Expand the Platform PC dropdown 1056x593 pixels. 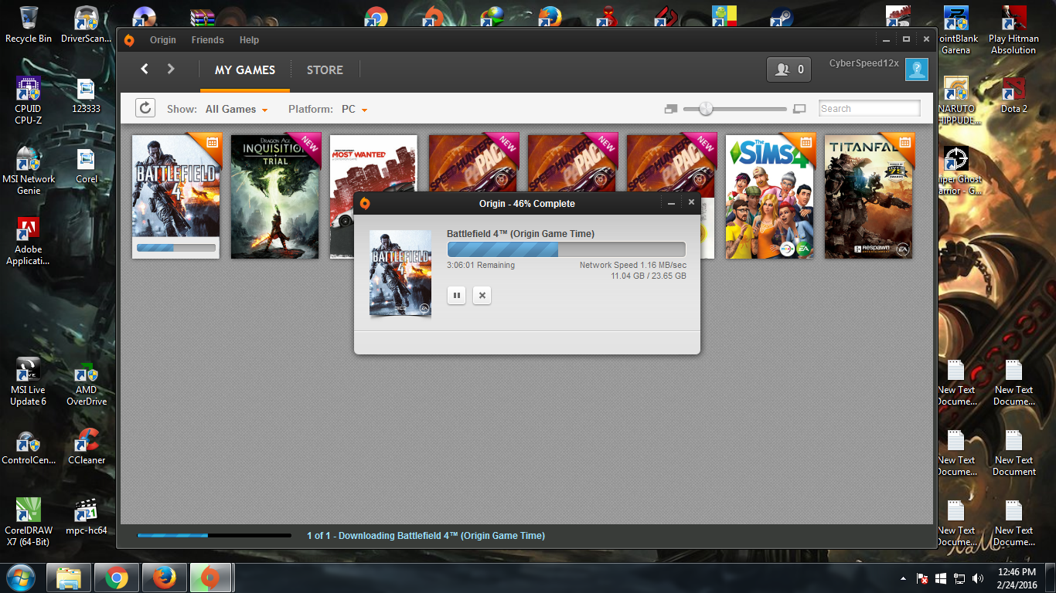(354, 109)
